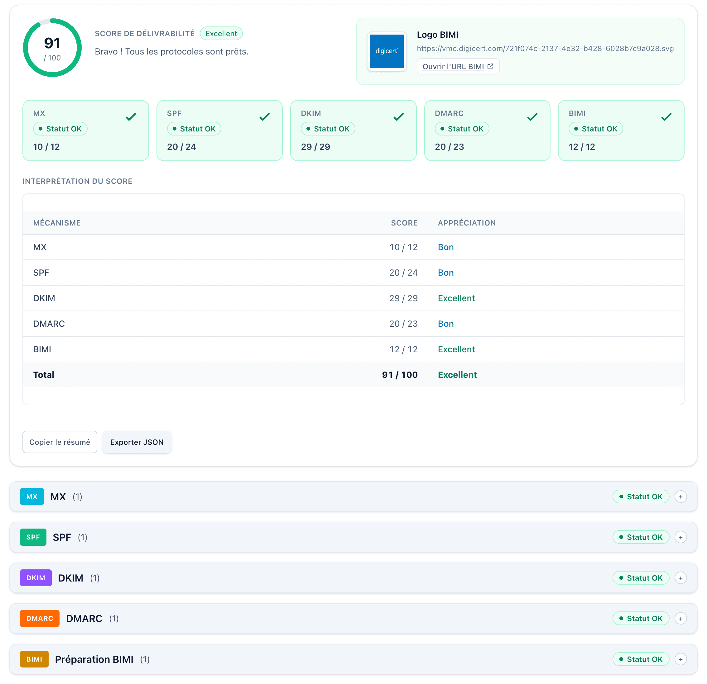Click the MX card checkmark icon

(131, 116)
